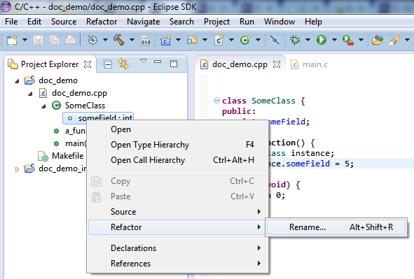414x279 pixels.
Task: Open the New file dropdown arrow
Action: (25, 40)
